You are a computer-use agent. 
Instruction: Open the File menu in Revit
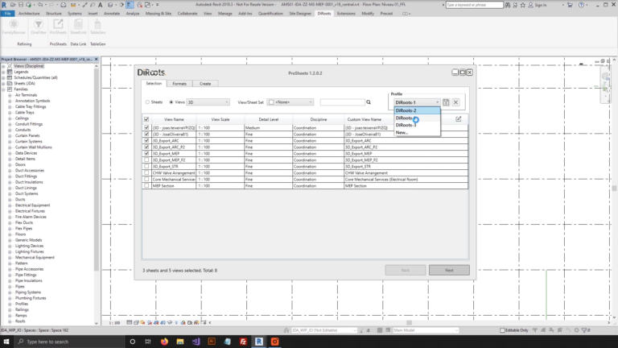[7, 14]
